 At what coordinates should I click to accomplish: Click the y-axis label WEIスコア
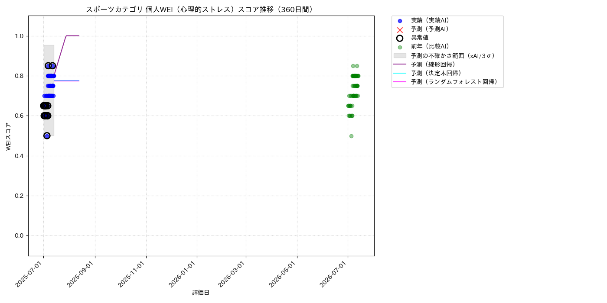point(9,136)
